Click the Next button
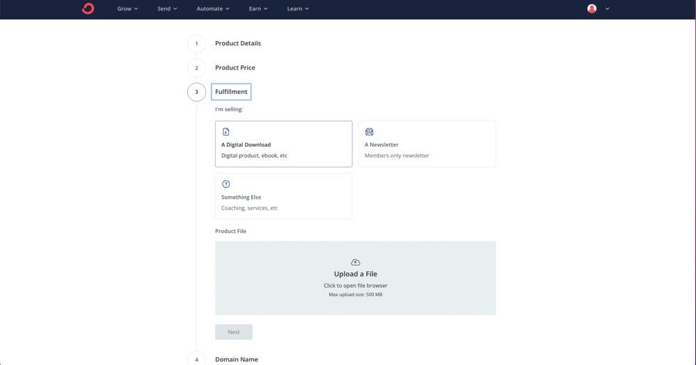The height and width of the screenshot is (365, 696). 234,332
